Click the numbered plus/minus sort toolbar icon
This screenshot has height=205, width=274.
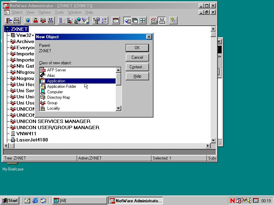tap(104, 20)
